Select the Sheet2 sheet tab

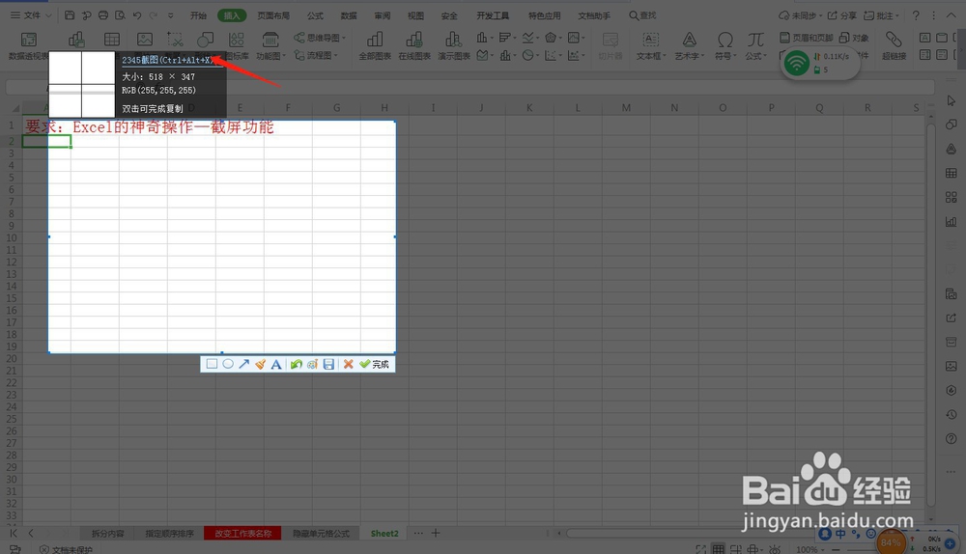coord(384,533)
